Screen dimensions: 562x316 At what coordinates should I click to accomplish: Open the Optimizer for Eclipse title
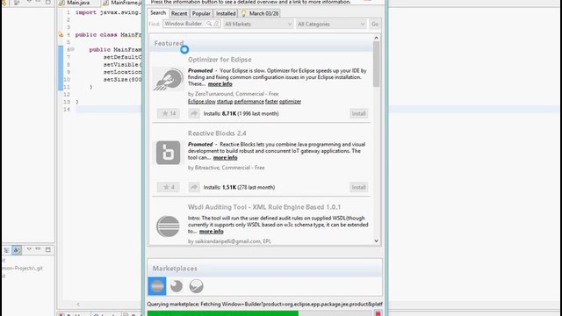point(220,60)
